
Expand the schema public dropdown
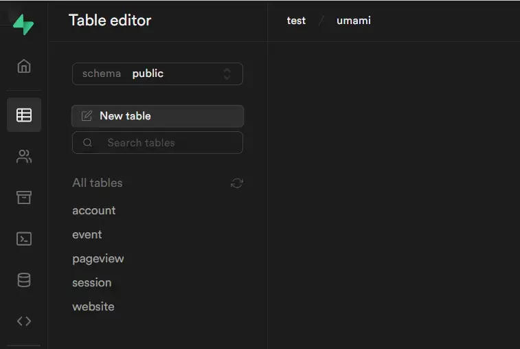[157, 74]
